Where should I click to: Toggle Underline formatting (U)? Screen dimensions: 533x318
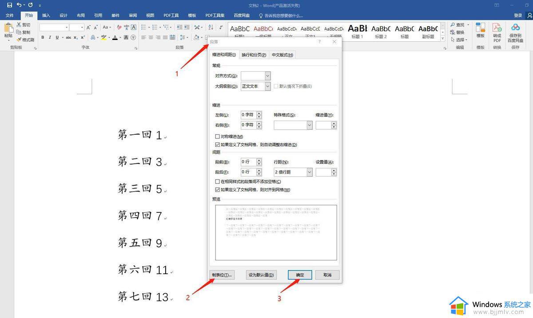point(58,38)
